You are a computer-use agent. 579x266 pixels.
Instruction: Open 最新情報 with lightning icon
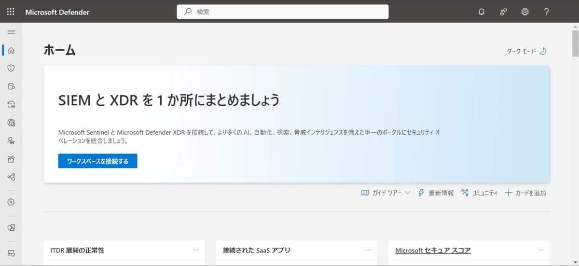(x=436, y=193)
